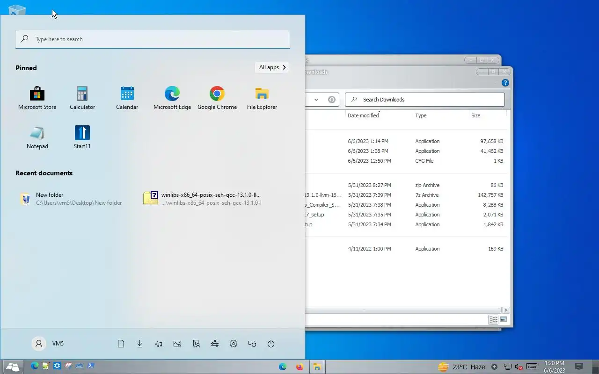Sort Downloads by the Type column
The height and width of the screenshot is (374, 599).
(440, 115)
